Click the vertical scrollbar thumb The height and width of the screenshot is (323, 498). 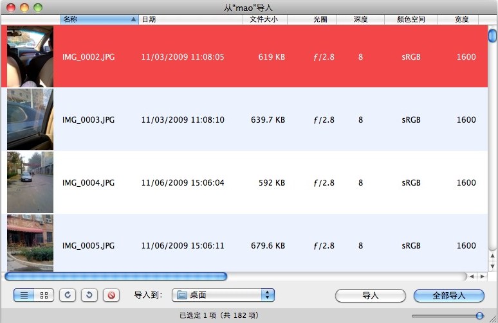pos(492,35)
